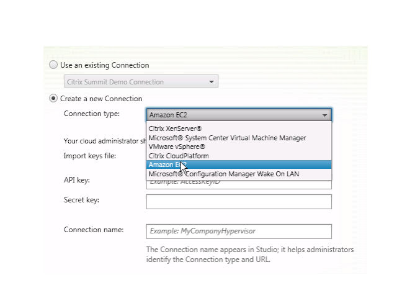The width and height of the screenshot is (397, 298).
Task: Click the 'Connection name appears in Studio' help text
Action: pos(250,255)
